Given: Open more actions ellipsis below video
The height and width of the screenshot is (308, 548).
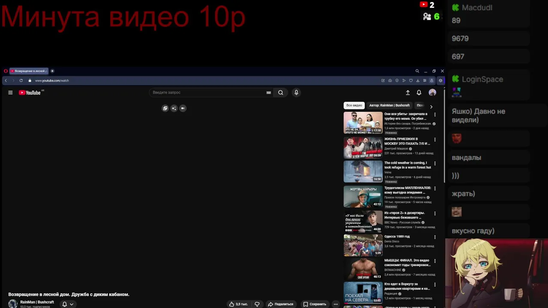Looking at the screenshot, I should (x=336, y=304).
